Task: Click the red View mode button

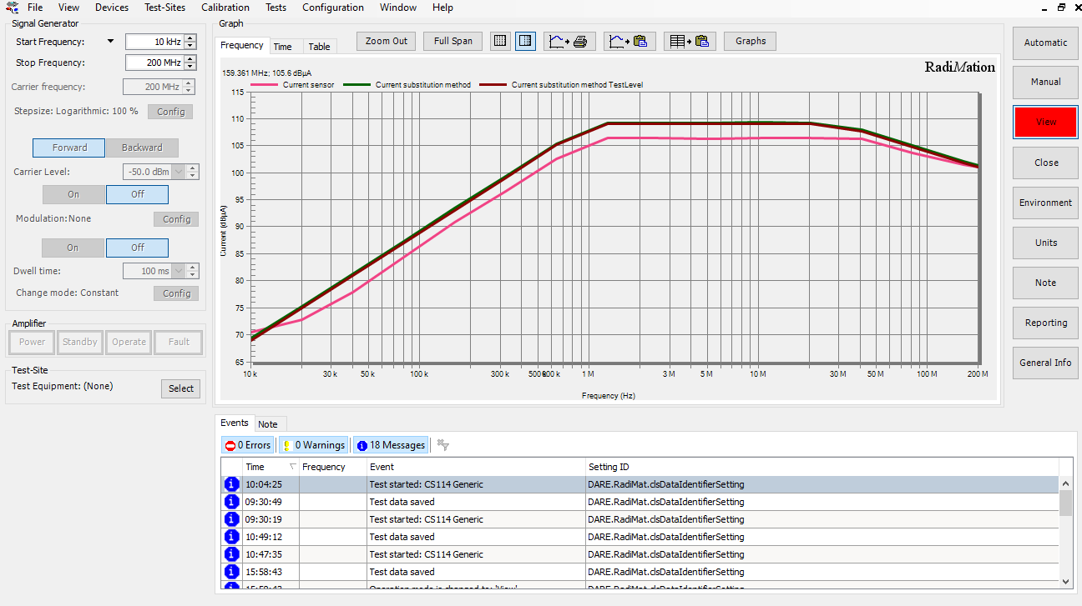Action: (x=1045, y=122)
